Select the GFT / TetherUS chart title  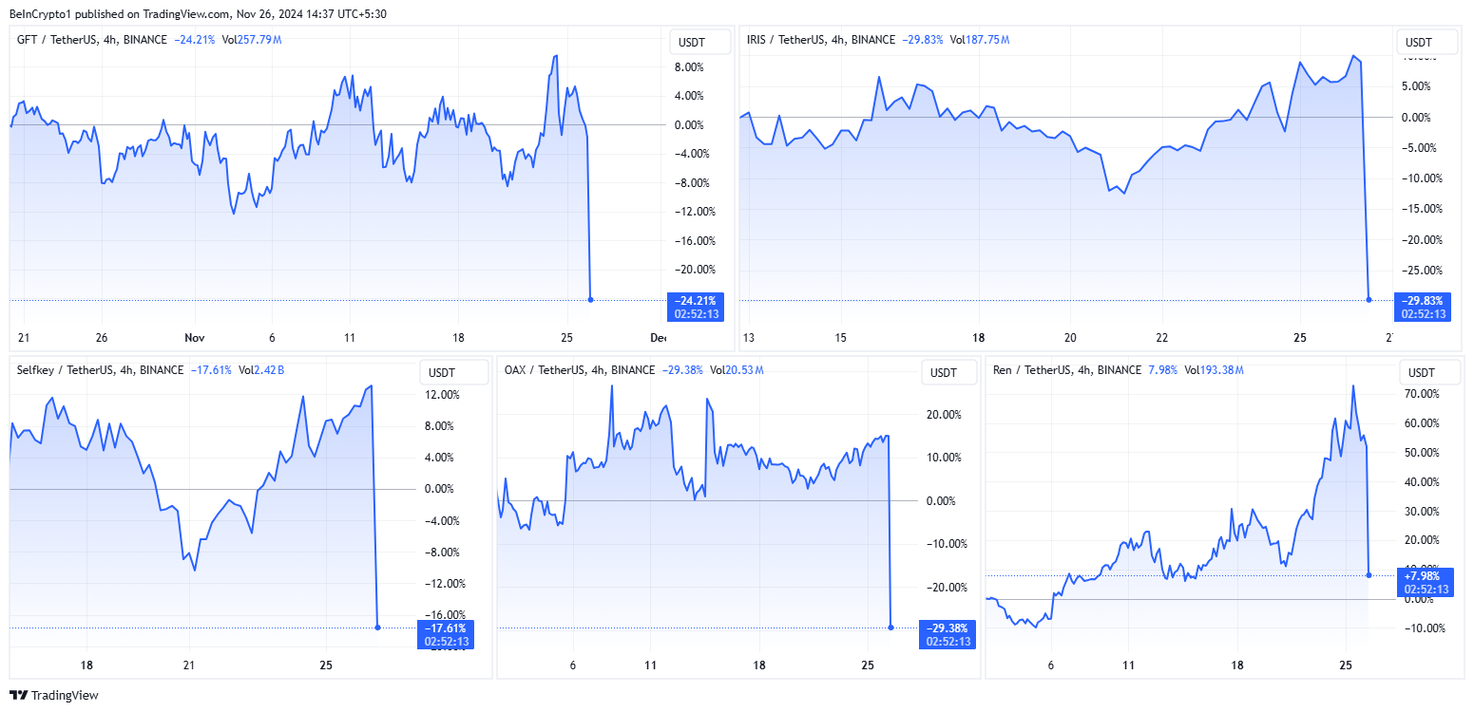58,40
